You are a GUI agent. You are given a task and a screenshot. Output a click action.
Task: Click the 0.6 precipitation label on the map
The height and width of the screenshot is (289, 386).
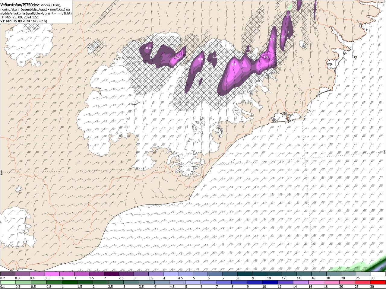[201, 59]
